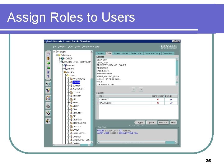224x168 pixels.
Task: Expand the HR user node
Action: (x=68, y=99)
